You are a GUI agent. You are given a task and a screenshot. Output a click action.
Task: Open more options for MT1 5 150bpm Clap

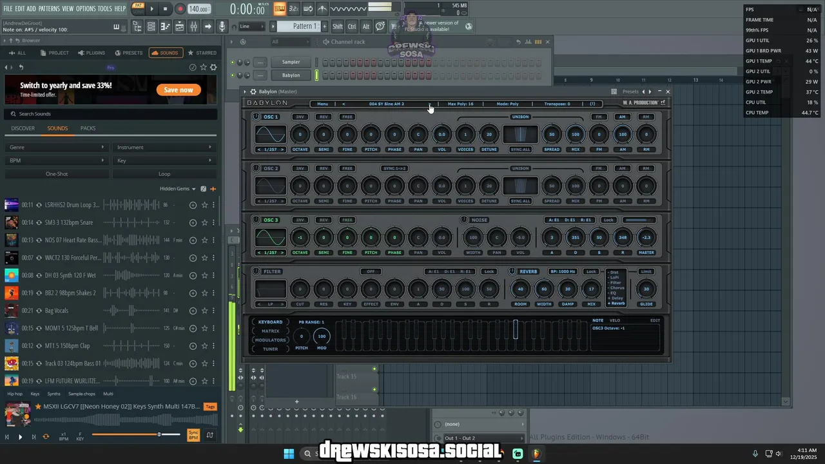214,345
